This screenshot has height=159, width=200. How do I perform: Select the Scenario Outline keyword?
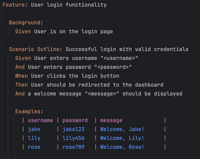coord(34,49)
